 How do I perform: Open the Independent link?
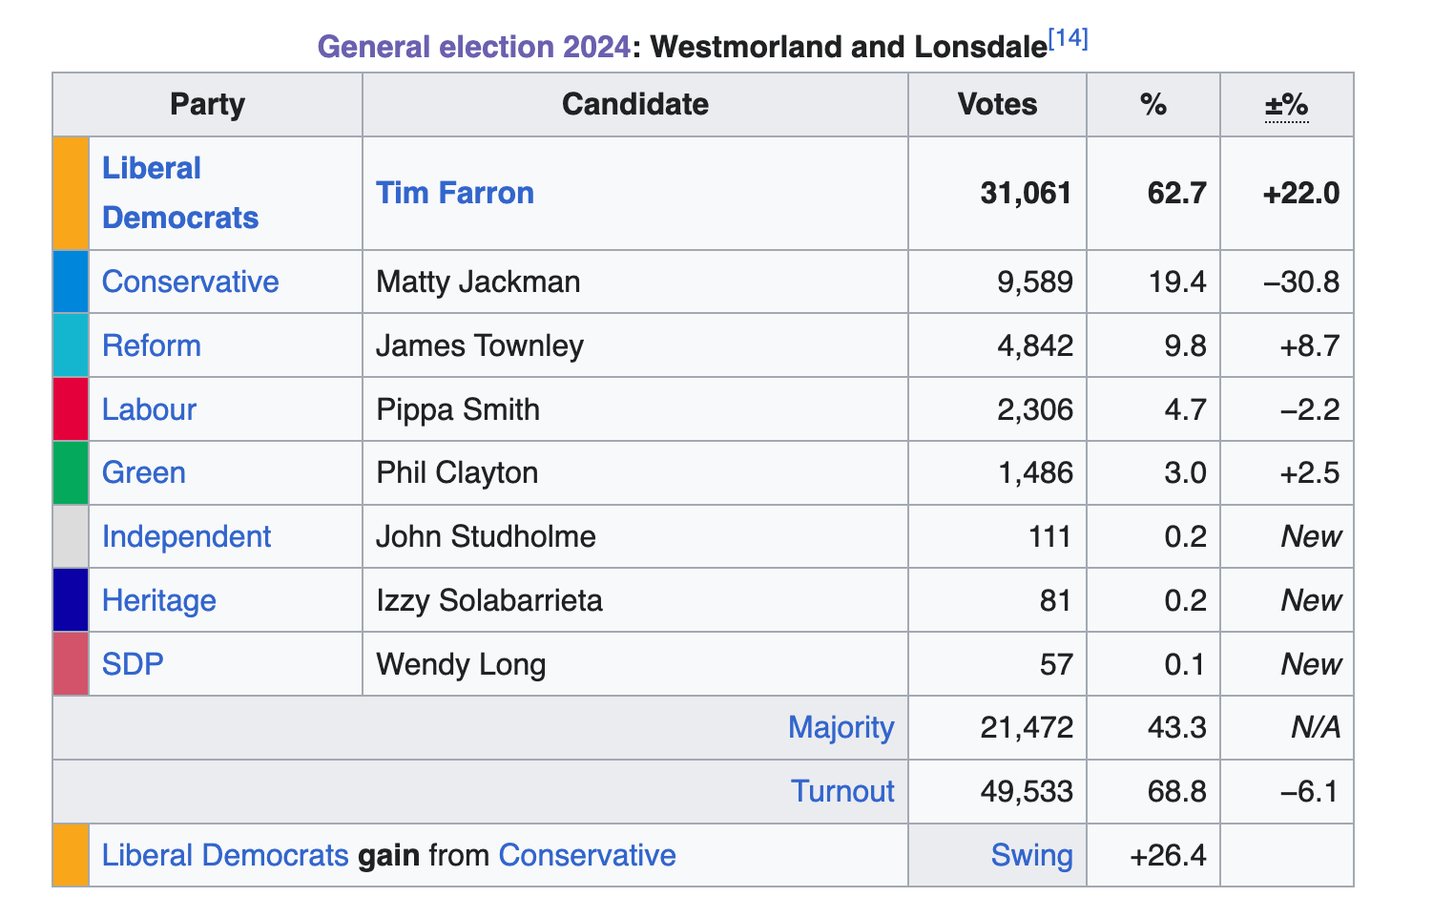(x=186, y=536)
